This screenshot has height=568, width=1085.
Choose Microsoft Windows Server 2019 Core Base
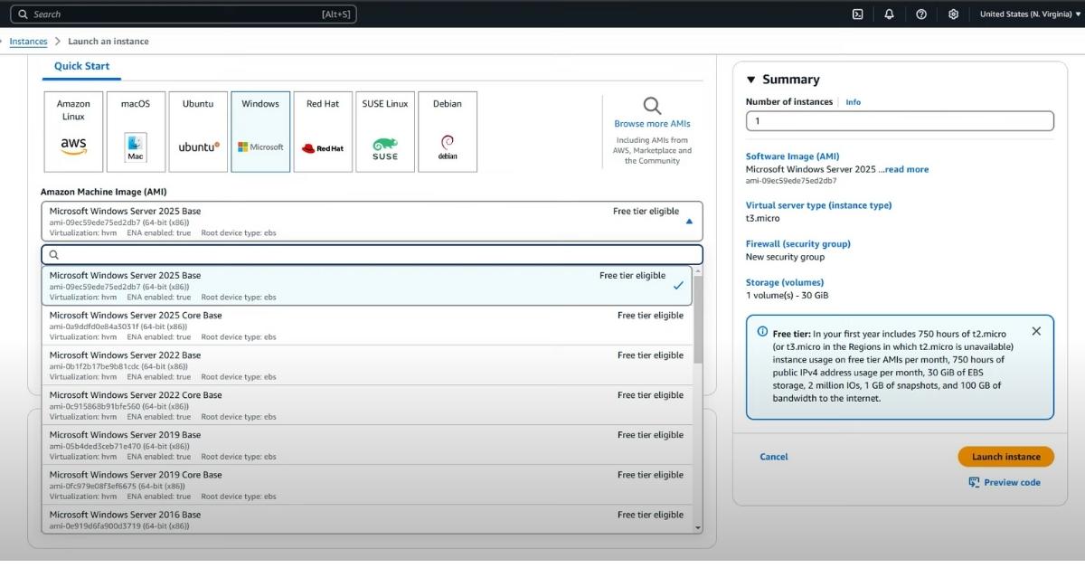[x=367, y=485]
